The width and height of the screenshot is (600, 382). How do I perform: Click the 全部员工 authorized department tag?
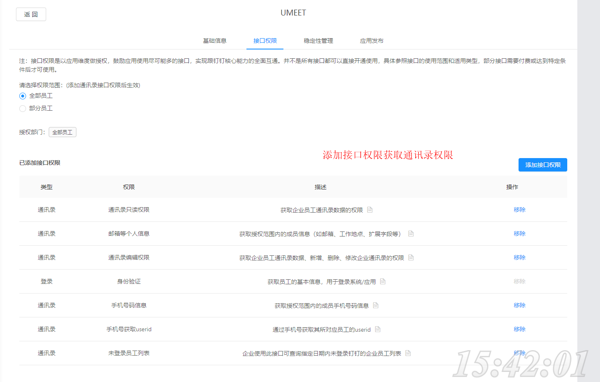pyautogui.click(x=63, y=132)
